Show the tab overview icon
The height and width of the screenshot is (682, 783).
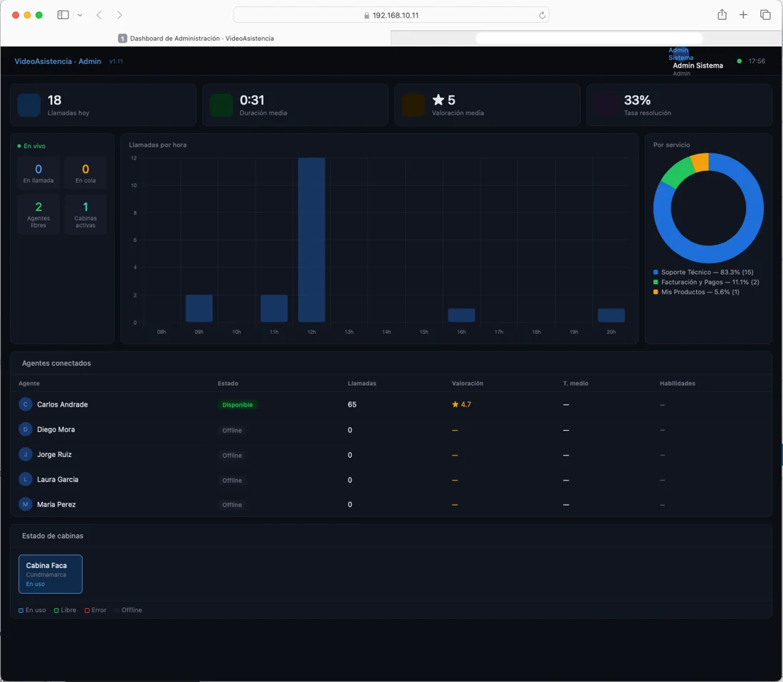pyautogui.click(x=765, y=15)
